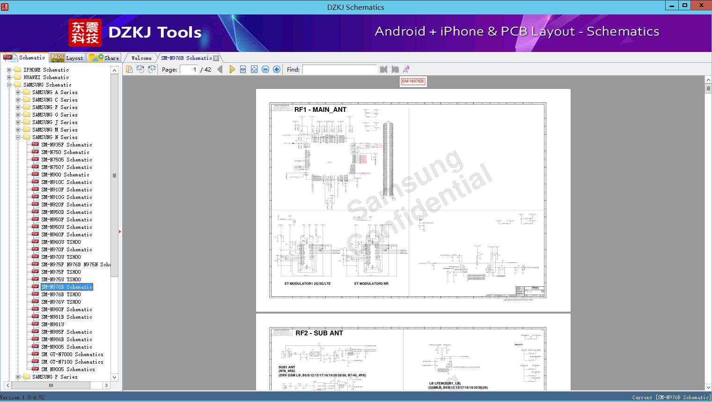Expand SAMSUNG G Series node

(x=18, y=115)
